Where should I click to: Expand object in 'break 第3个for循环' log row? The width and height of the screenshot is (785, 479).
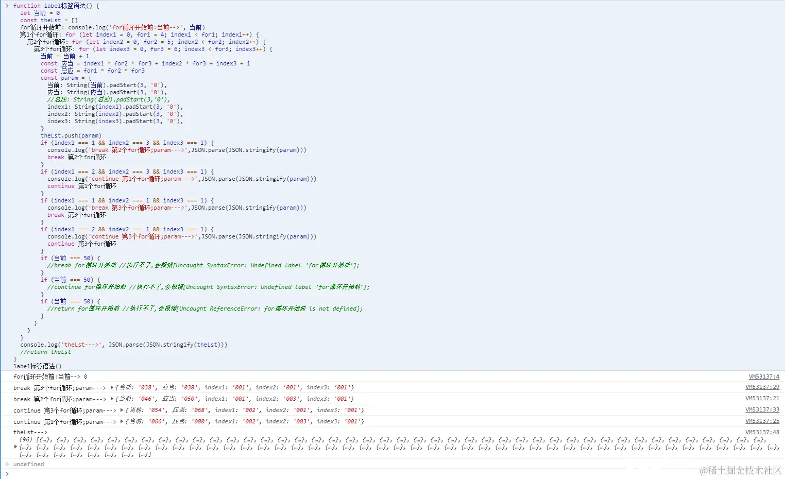(x=112, y=387)
